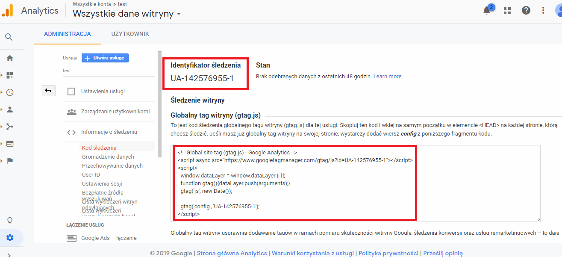Select User-ID menu item
This screenshot has height=257, width=562.
[x=91, y=174]
